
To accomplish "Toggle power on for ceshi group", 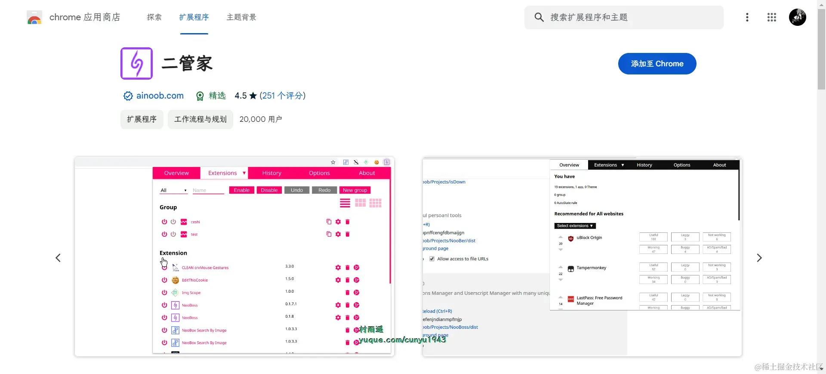I will click(164, 222).
